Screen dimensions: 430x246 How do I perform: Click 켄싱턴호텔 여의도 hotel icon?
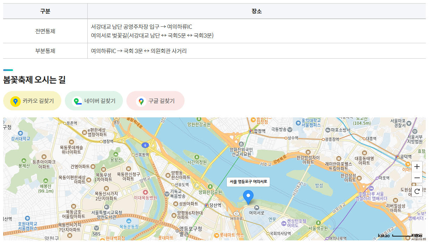click(x=284, y=223)
